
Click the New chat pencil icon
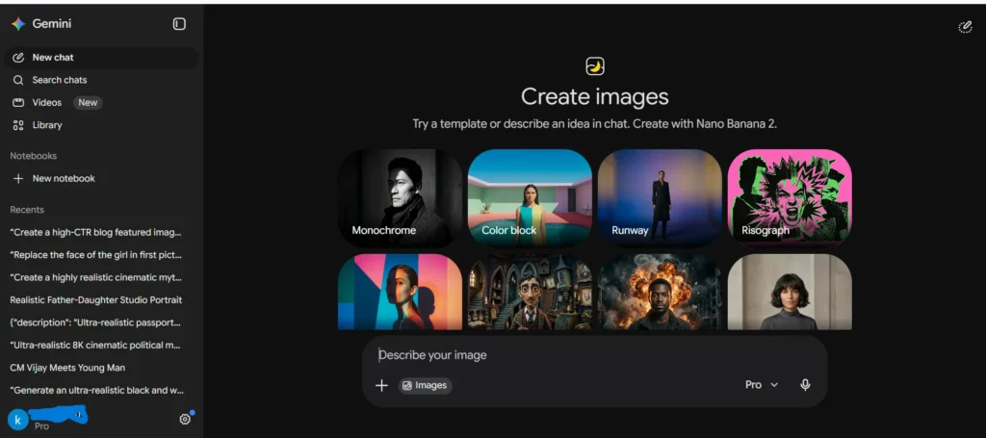click(x=18, y=57)
